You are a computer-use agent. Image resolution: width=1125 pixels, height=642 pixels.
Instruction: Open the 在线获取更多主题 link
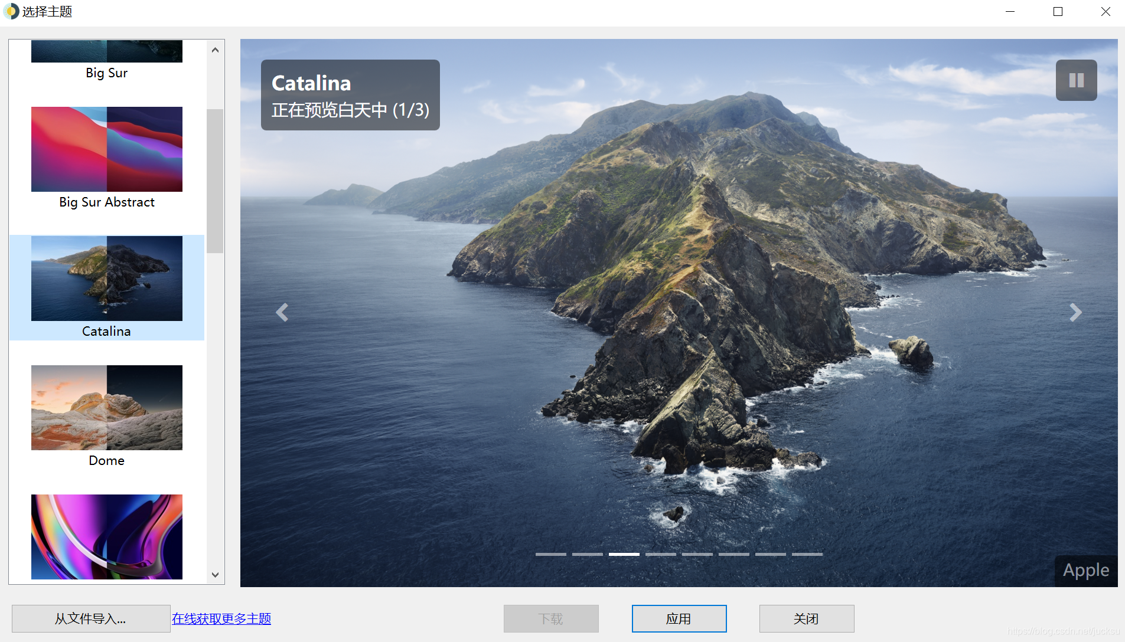tap(221, 618)
